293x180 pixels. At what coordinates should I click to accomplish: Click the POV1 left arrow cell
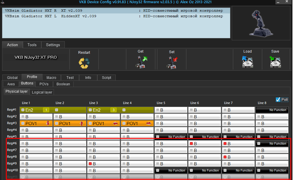[x=103, y=123]
